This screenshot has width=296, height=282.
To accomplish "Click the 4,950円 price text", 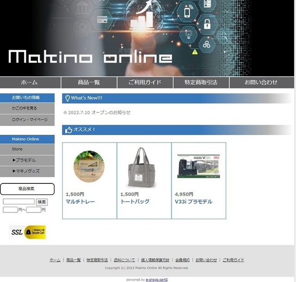I will [184, 194].
